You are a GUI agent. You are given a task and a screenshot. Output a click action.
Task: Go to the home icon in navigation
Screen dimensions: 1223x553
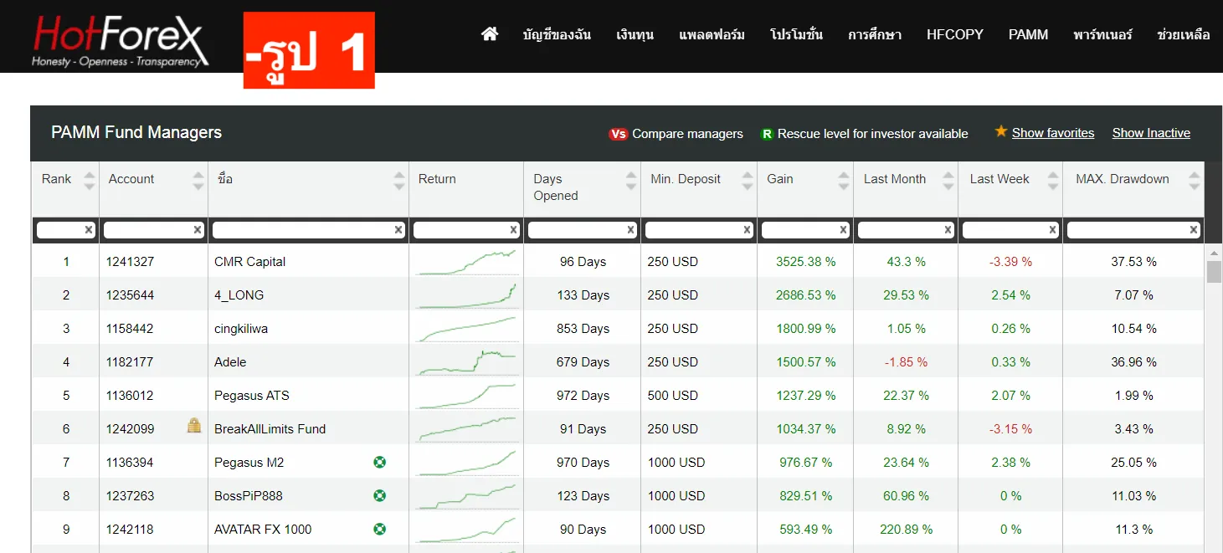coord(490,34)
